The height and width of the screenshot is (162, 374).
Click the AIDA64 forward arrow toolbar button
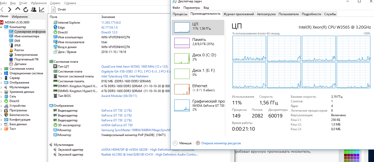pyautogui.click(x=10, y=10)
